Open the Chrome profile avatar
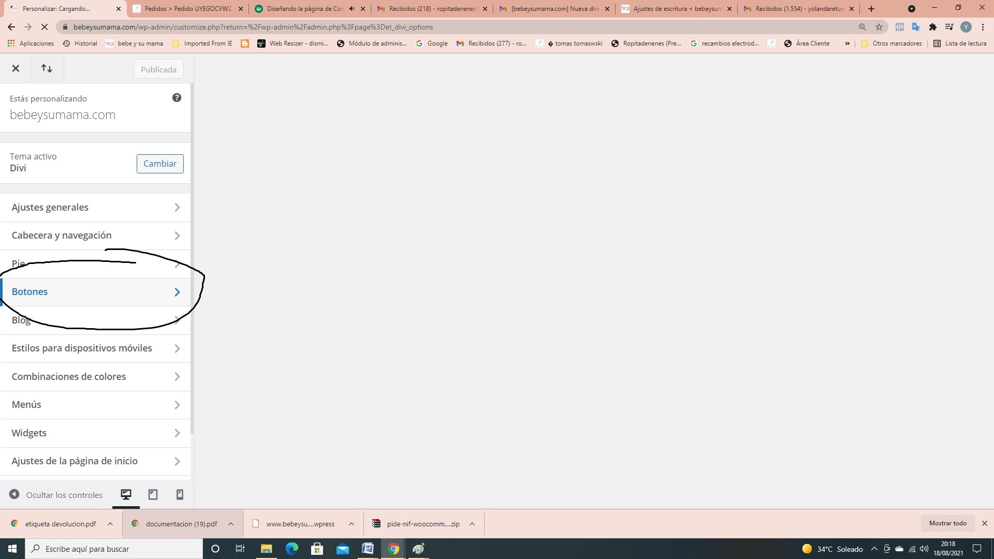994x559 pixels. coord(966,27)
